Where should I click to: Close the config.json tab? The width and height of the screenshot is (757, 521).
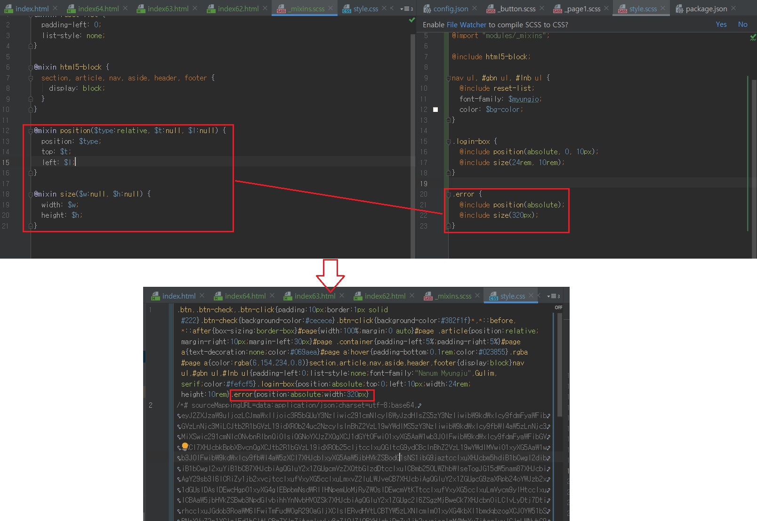475,8
